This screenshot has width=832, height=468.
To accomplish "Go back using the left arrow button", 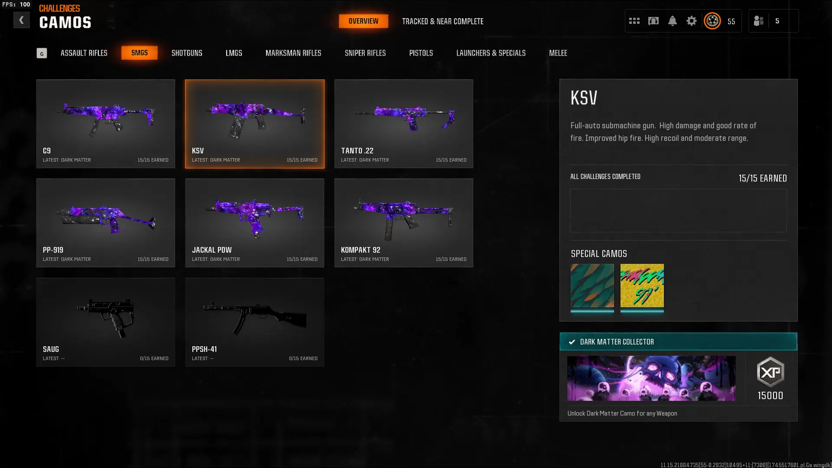I will click(x=21, y=20).
